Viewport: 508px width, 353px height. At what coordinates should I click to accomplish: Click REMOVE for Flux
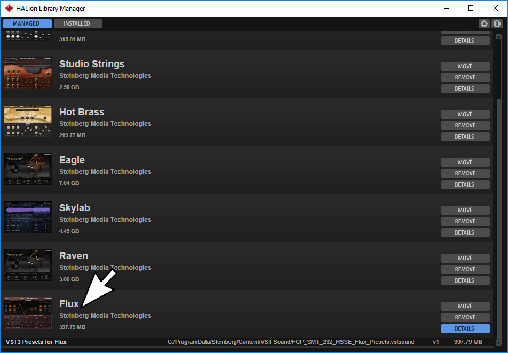click(465, 317)
